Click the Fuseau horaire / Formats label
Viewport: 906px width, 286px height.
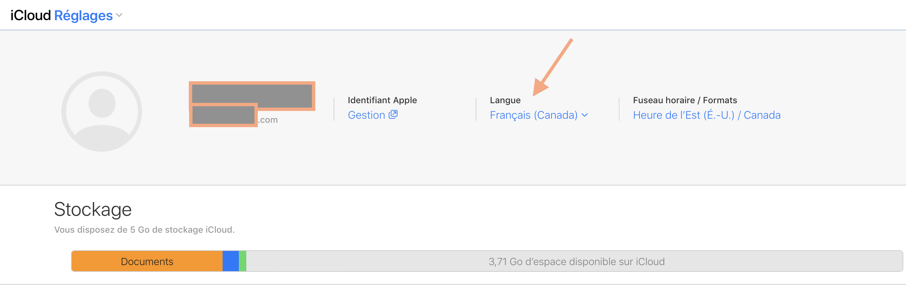coord(684,100)
